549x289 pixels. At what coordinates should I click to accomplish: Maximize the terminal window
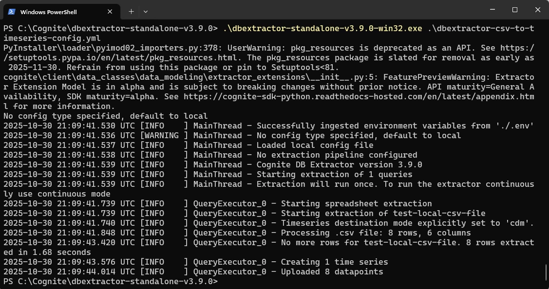point(515,10)
